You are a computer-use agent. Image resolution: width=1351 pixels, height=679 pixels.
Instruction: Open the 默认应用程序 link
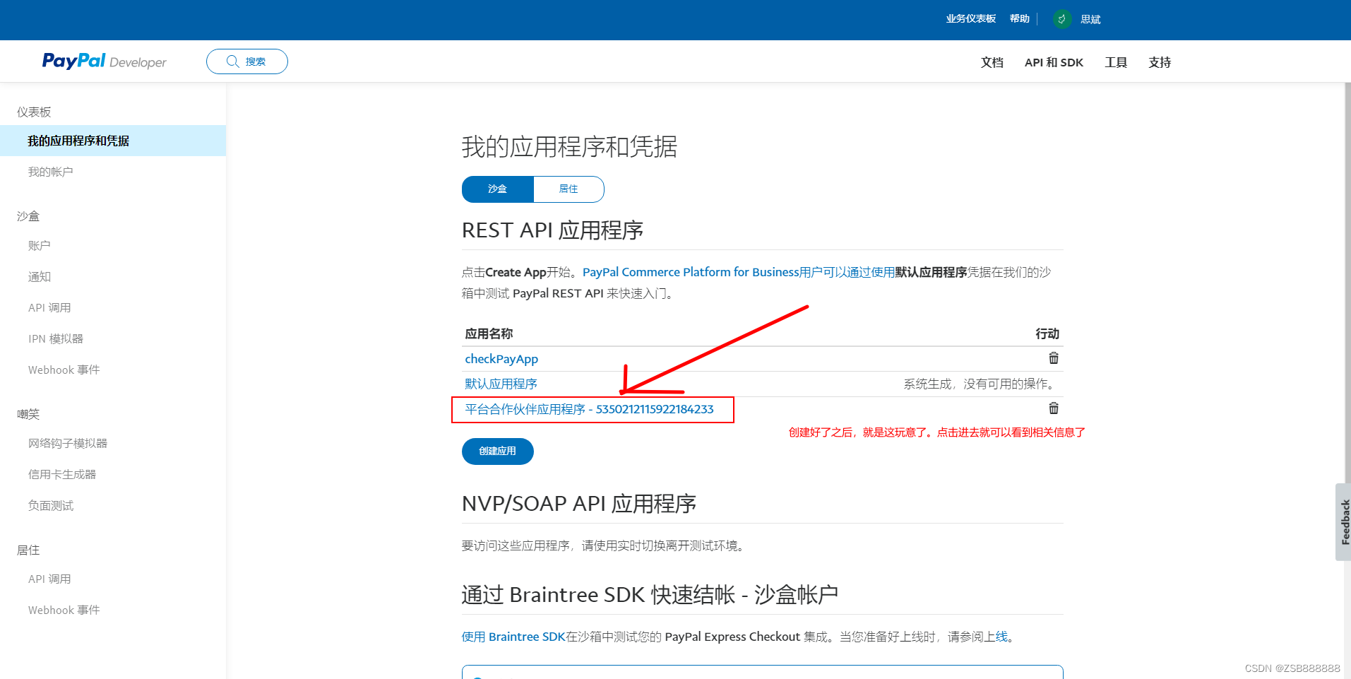pos(501,384)
